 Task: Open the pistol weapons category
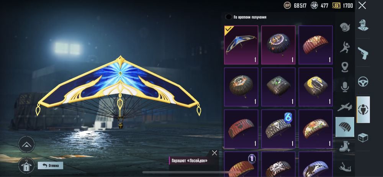(363, 53)
